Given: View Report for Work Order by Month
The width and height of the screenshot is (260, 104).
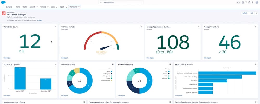Looking at the screenshot, I should click(7, 96).
